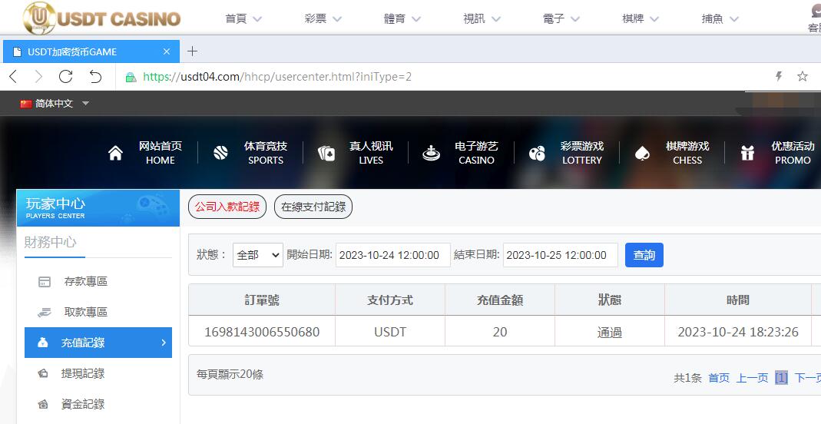The height and width of the screenshot is (424, 821).
Task: Click the roulette icon beside 电子游艺
Action: click(432, 153)
